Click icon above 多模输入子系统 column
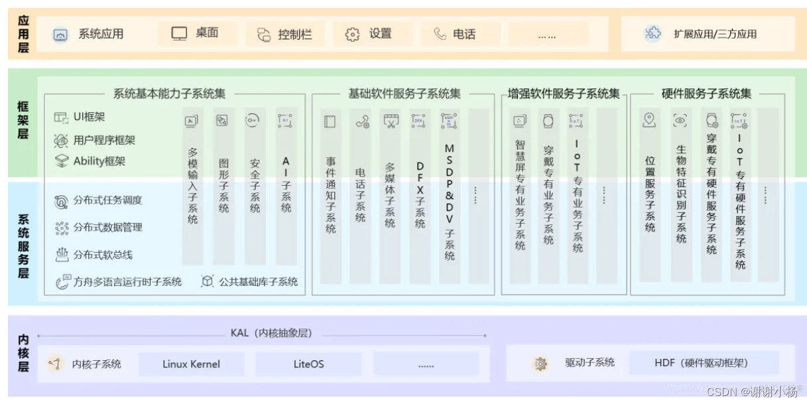This screenshot has width=807, height=404. (x=191, y=121)
